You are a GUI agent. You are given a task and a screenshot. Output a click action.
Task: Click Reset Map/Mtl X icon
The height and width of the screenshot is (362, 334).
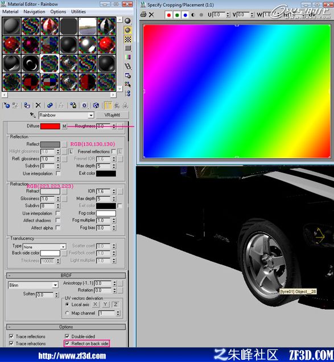pos(38,105)
